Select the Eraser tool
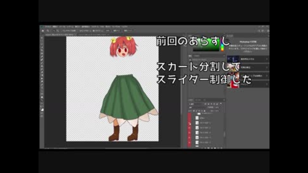 (x=42, y=72)
